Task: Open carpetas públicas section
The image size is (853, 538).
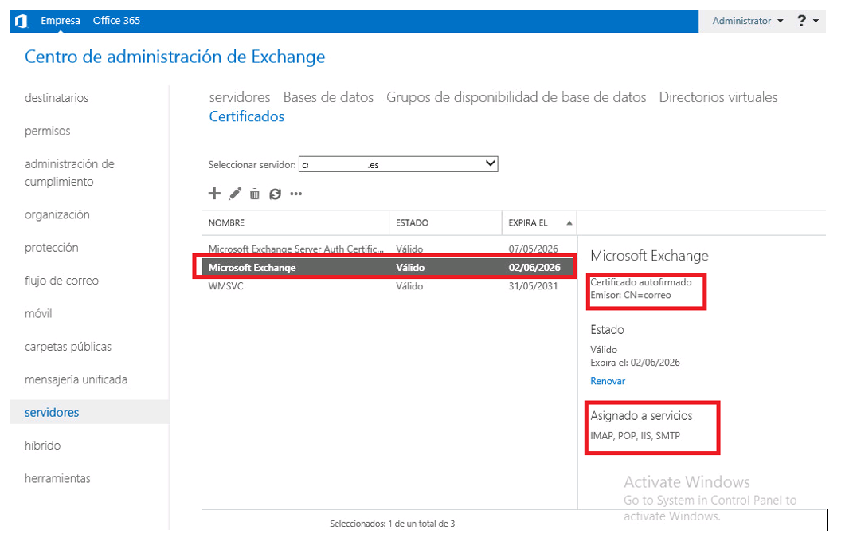Action: [68, 347]
